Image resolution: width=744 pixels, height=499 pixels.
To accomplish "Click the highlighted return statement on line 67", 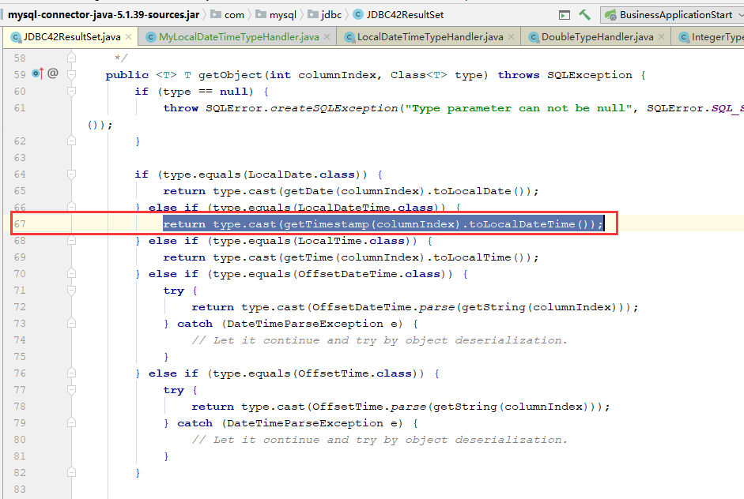I will pos(383,223).
